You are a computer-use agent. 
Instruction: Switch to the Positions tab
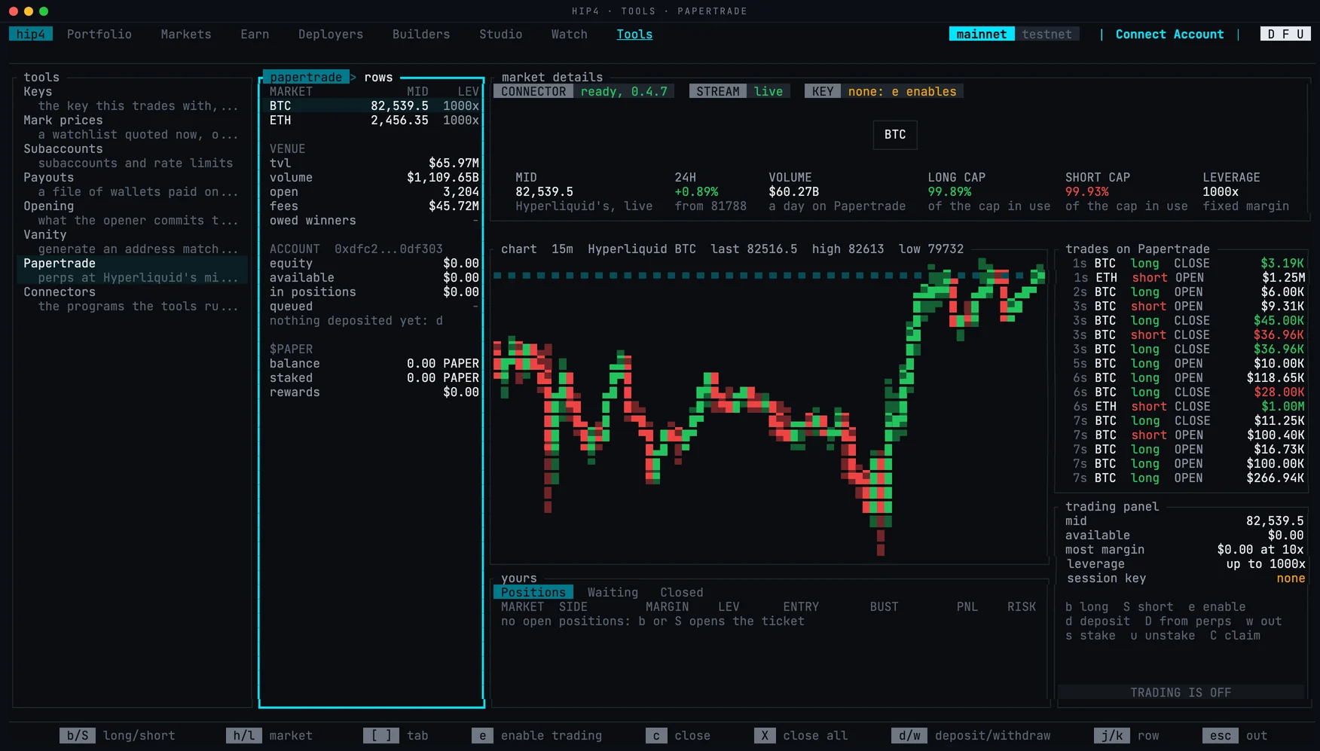pyautogui.click(x=533, y=592)
